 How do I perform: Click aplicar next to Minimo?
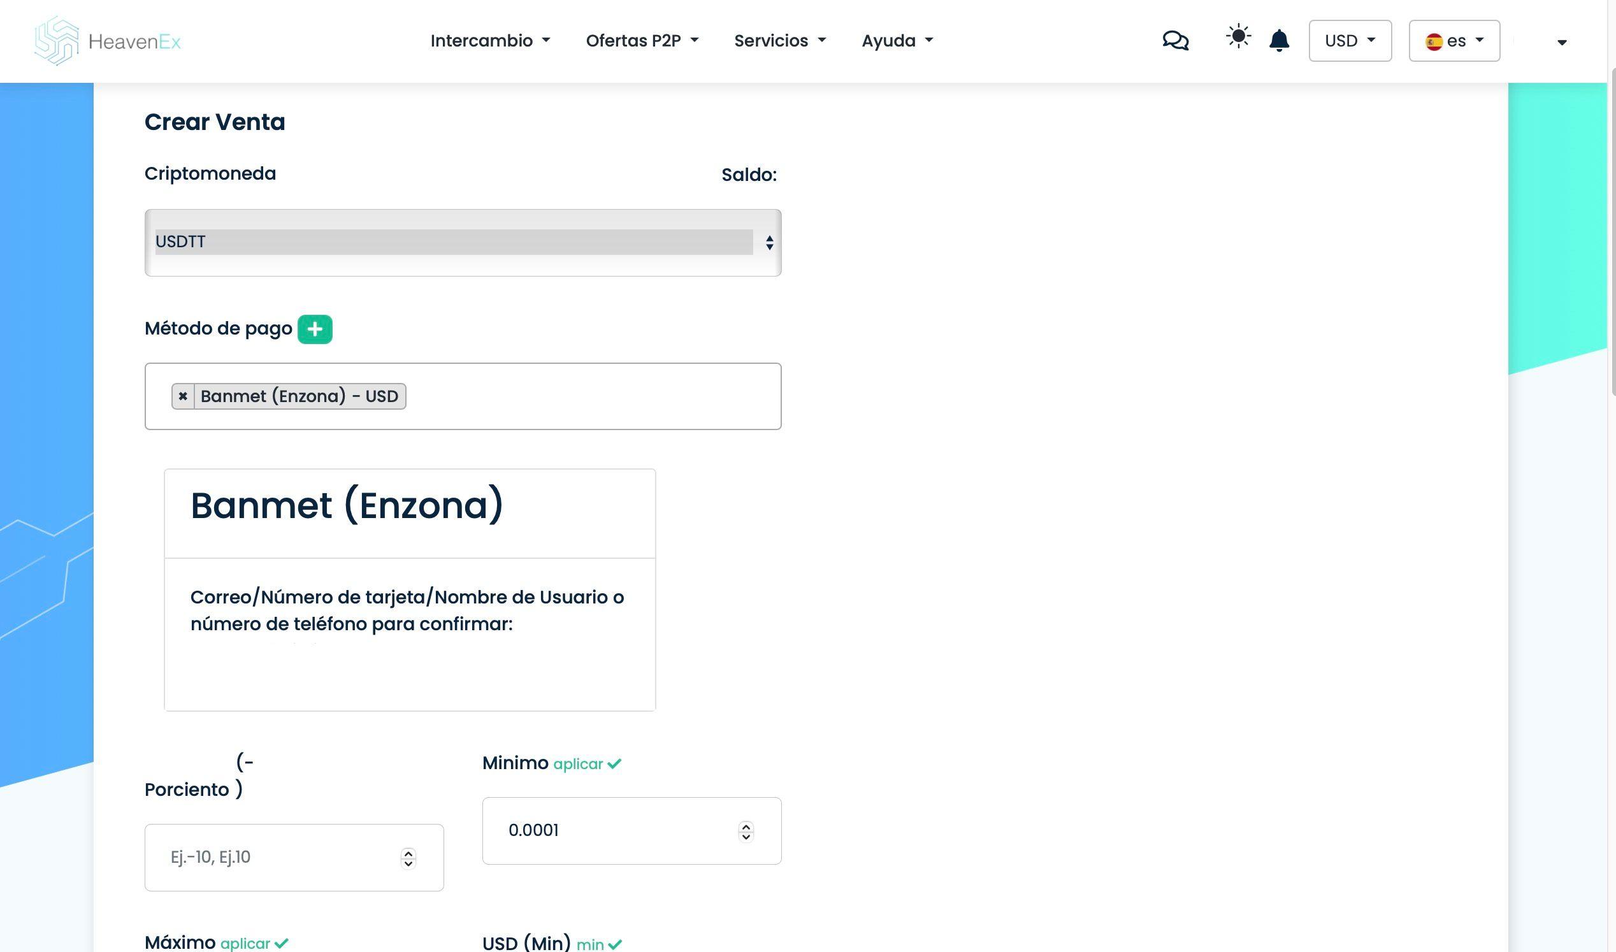[x=587, y=764]
